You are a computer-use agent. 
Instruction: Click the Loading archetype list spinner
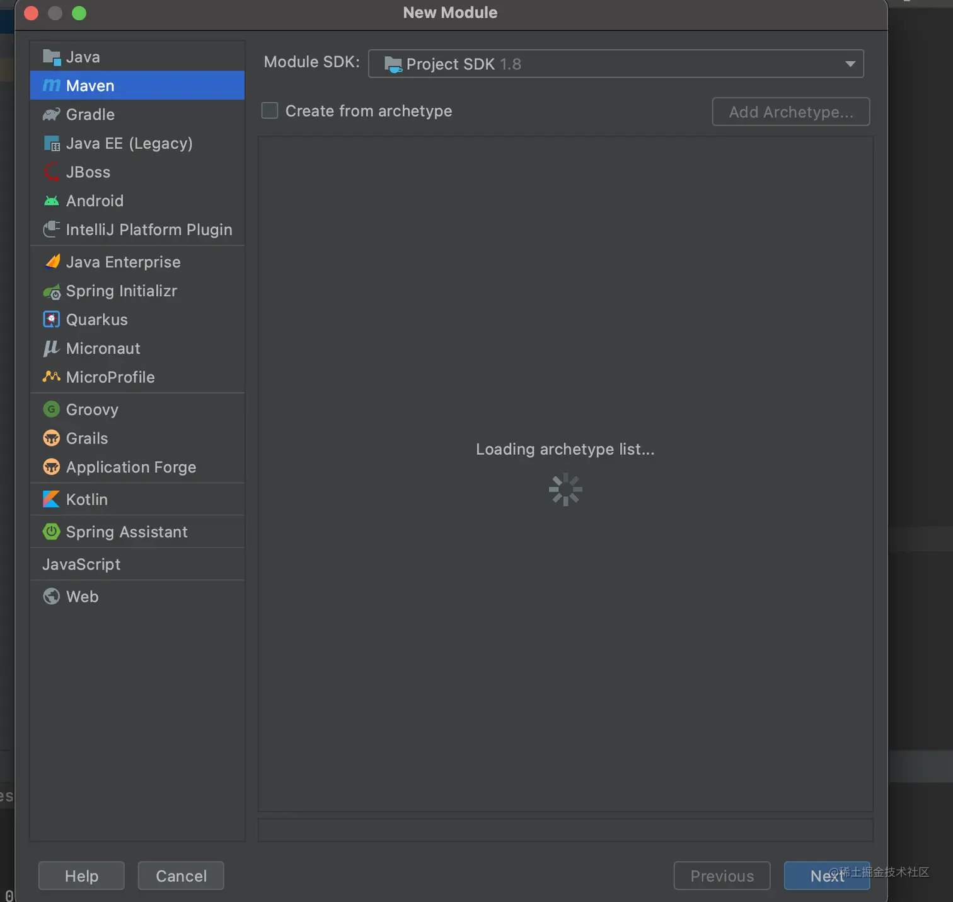pyautogui.click(x=565, y=489)
